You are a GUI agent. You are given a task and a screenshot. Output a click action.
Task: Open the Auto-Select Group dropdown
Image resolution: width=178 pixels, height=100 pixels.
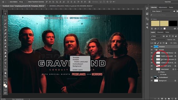click(x=22, y=2)
